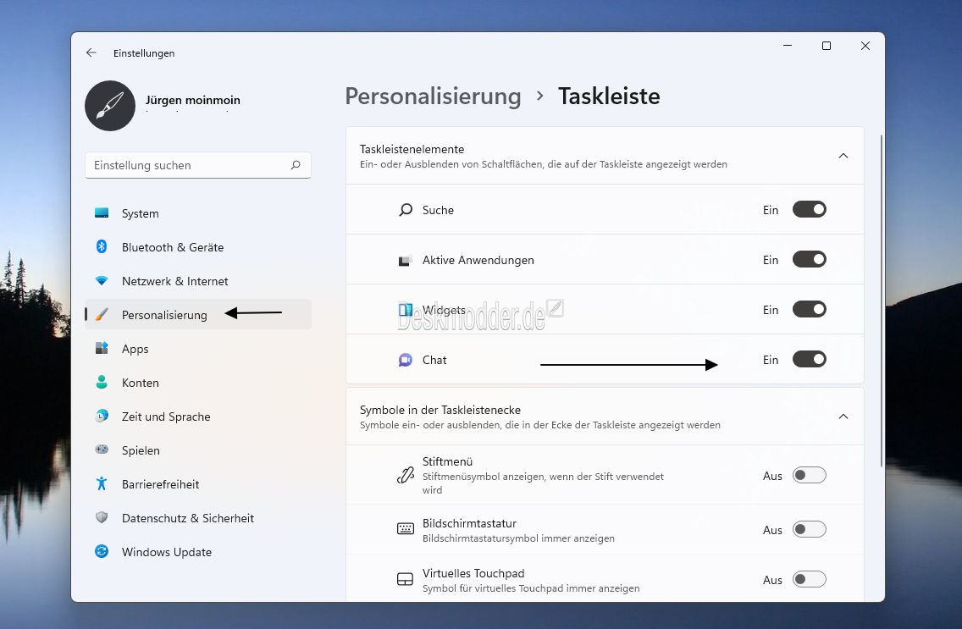This screenshot has height=629, width=962.
Task: Click the System monitor icon
Action: [x=102, y=212]
